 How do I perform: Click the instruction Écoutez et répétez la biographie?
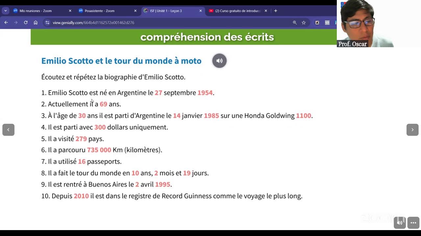(113, 77)
